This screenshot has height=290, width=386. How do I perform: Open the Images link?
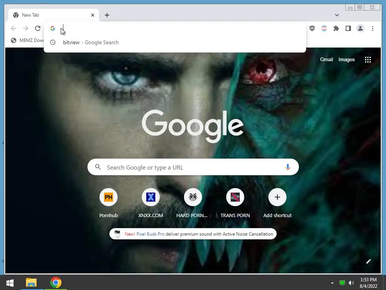pyautogui.click(x=346, y=59)
